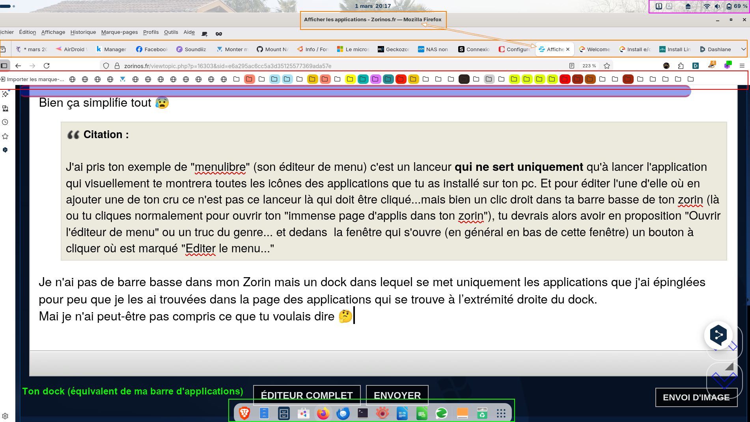Reload the current page

point(47,66)
